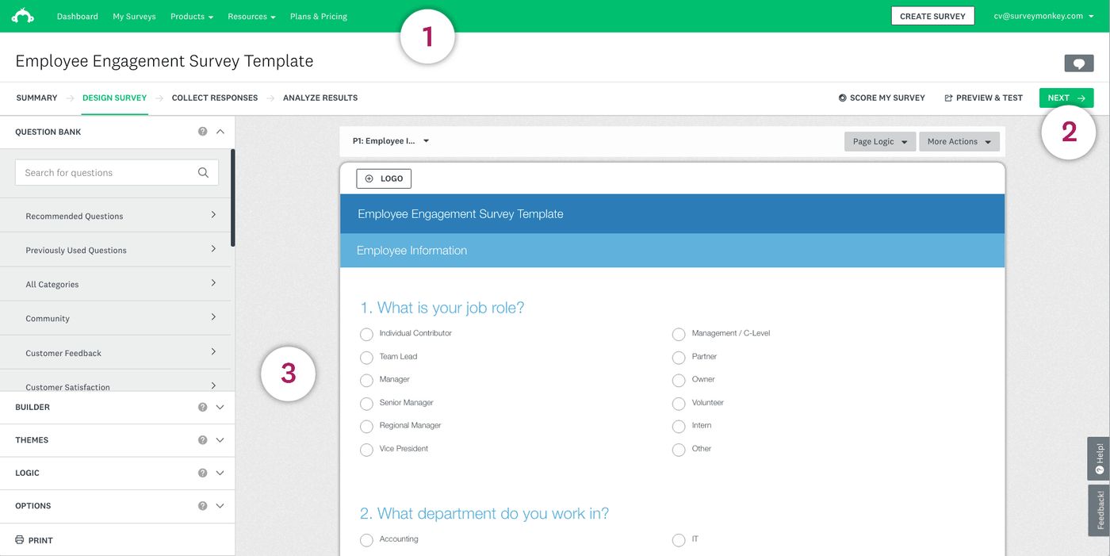The image size is (1110, 556).
Task: Click the search magnifier icon
Action: tap(203, 173)
